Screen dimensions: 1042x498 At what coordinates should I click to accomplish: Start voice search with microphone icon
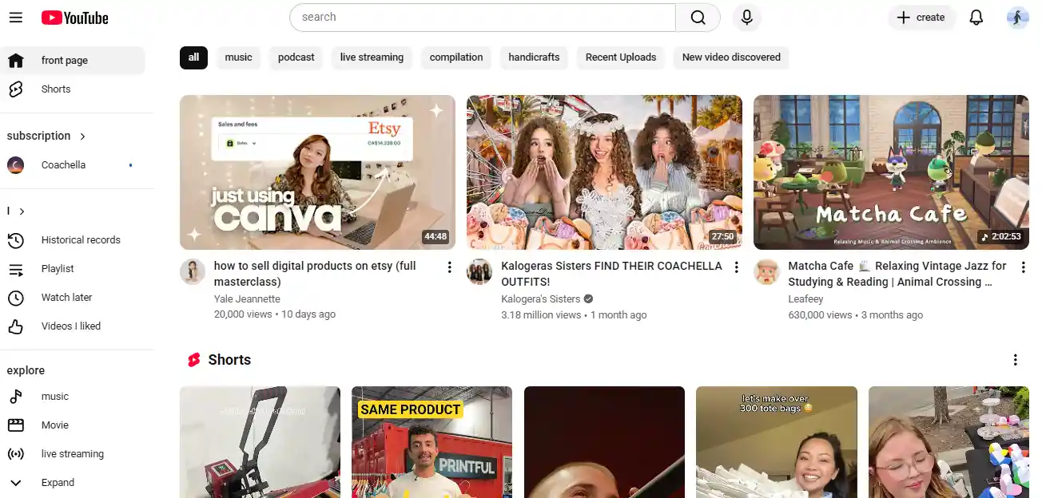coord(746,18)
